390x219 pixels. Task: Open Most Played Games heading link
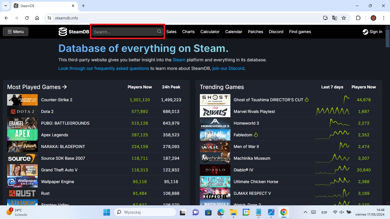coord(37,87)
